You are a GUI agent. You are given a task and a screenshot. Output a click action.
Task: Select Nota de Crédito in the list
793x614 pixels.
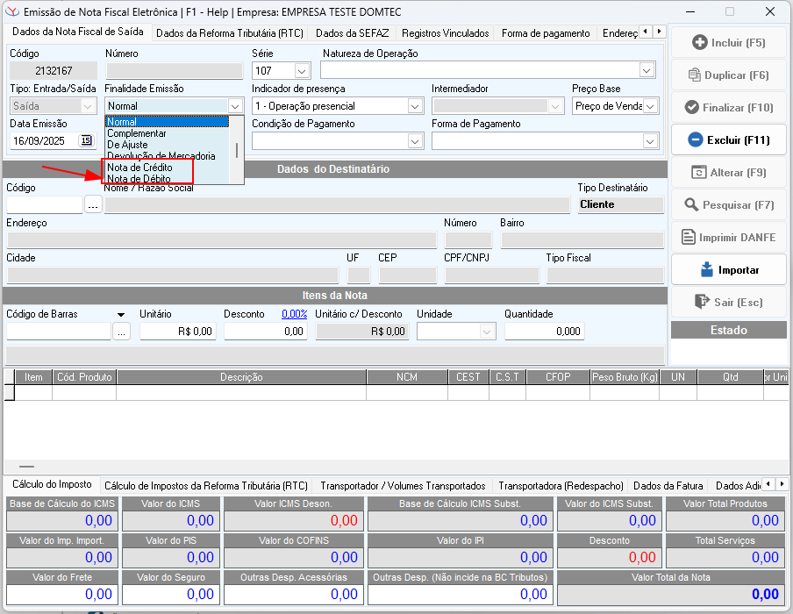(139, 167)
